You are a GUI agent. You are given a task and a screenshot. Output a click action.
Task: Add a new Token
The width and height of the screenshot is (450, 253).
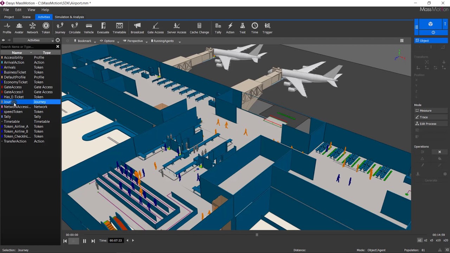tap(46, 28)
